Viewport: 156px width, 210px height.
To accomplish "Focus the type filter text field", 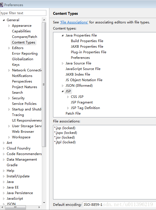I will coord(23,13).
